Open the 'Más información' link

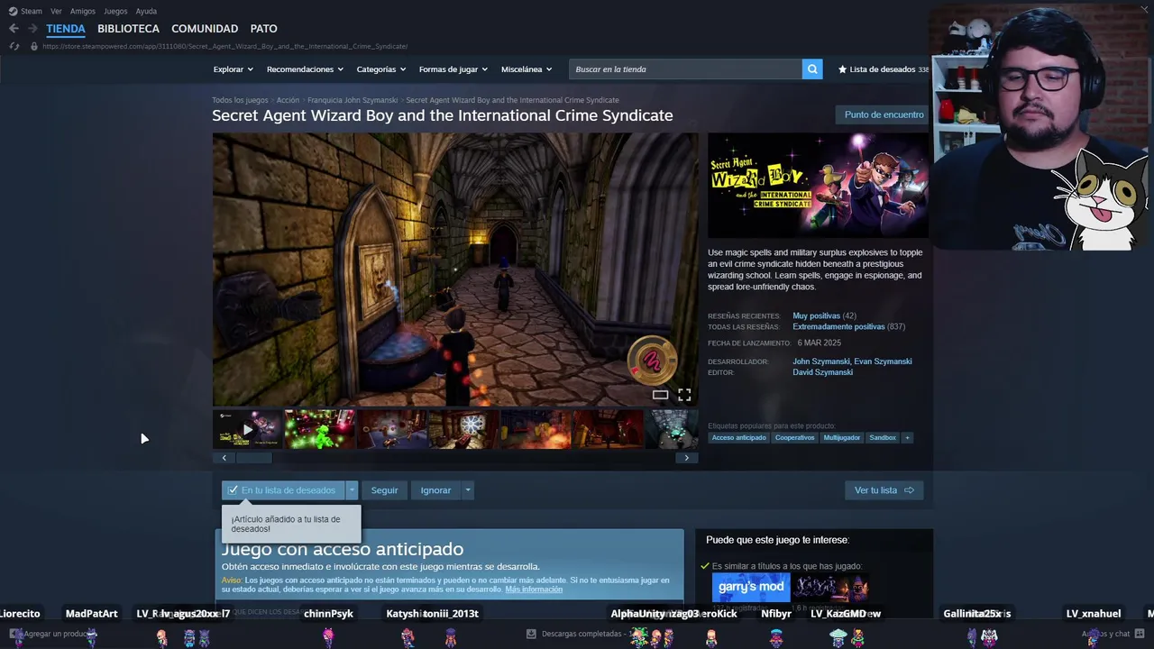[x=534, y=590]
